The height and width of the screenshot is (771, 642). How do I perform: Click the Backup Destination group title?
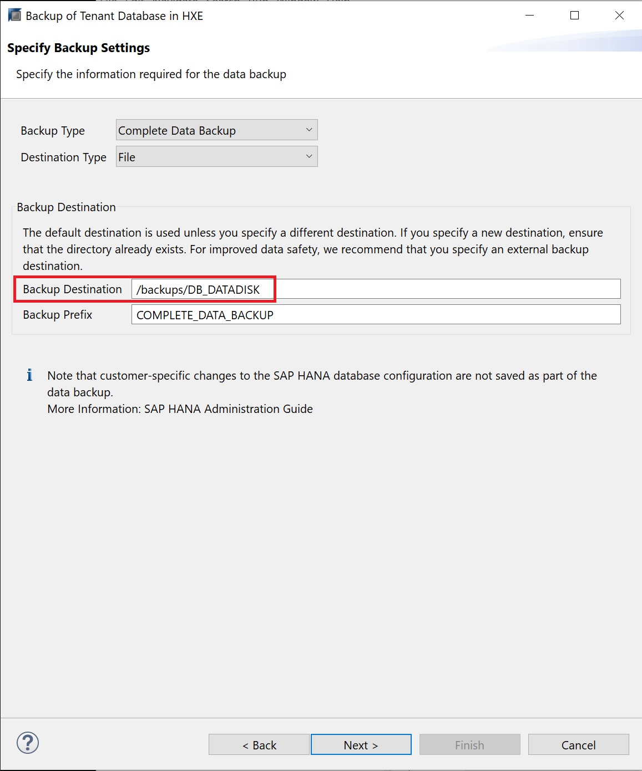[x=66, y=207]
